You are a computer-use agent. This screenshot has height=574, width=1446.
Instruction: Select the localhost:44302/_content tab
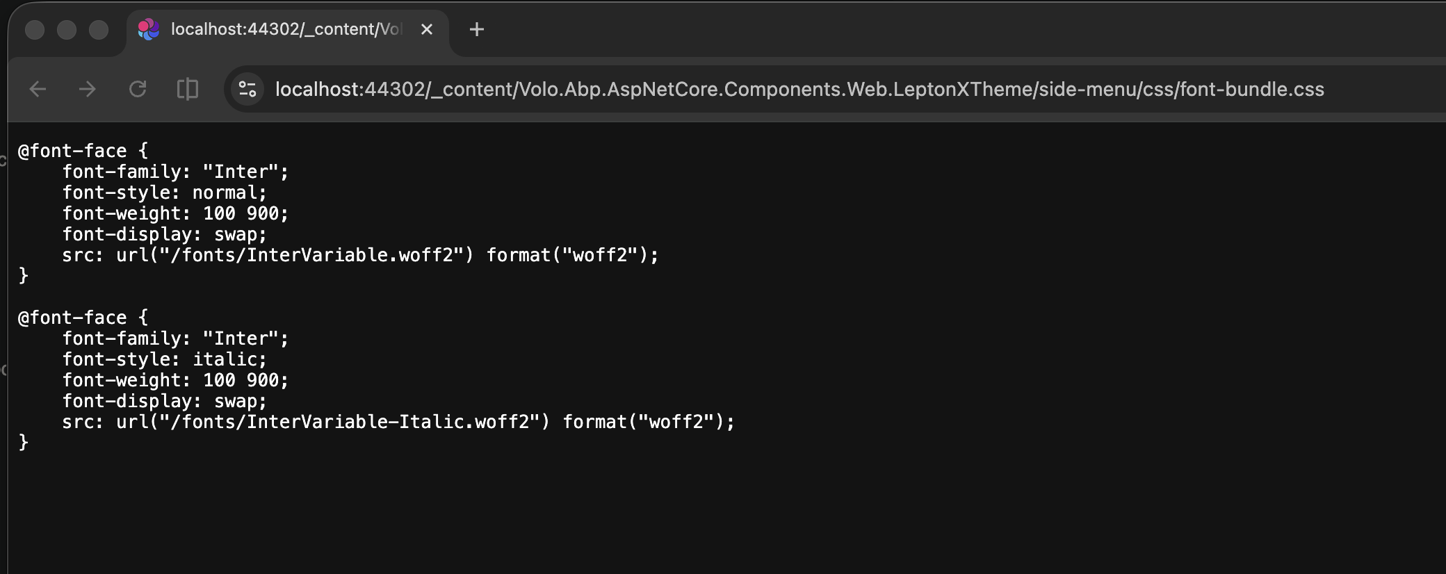(285, 29)
